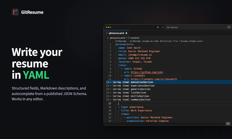Select the gitresume.yaml editor tab
232x139 pixels.
[116, 33]
